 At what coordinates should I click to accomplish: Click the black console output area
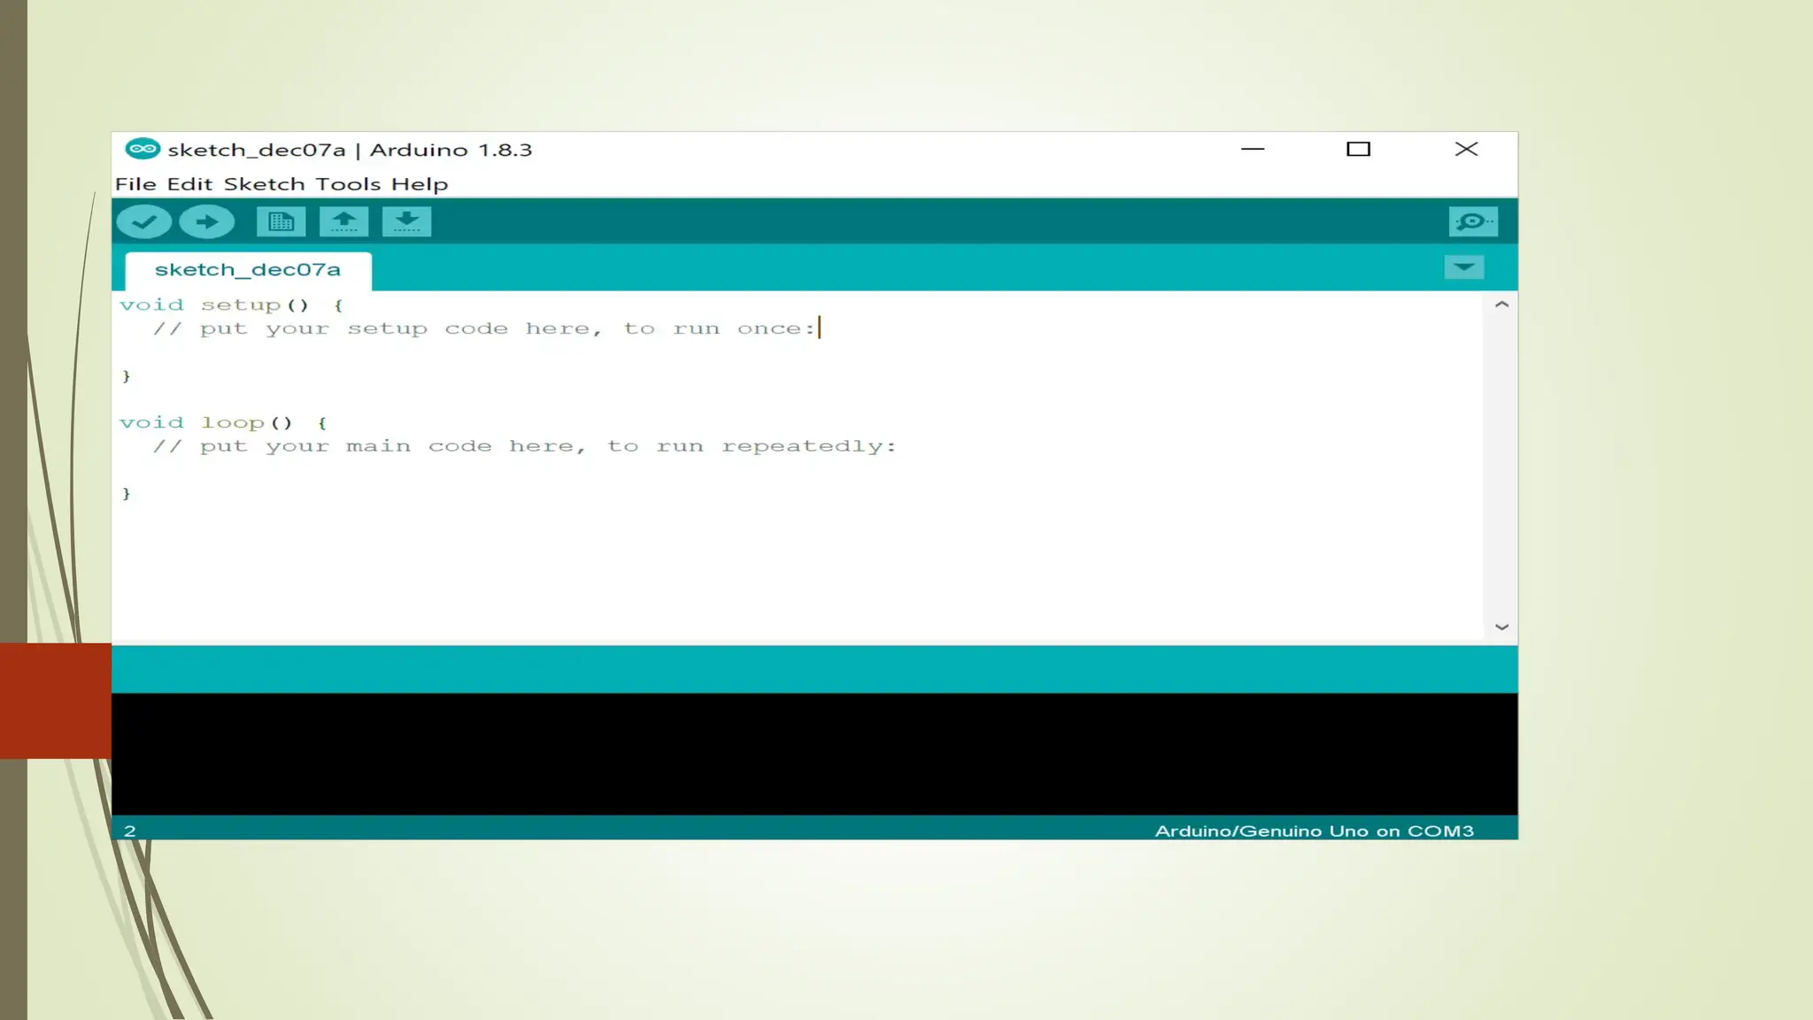pos(814,753)
